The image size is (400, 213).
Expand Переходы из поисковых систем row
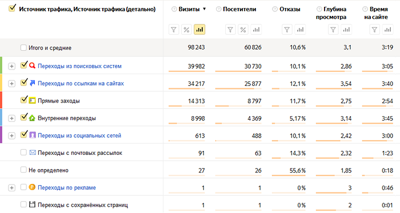pos(11,66)
